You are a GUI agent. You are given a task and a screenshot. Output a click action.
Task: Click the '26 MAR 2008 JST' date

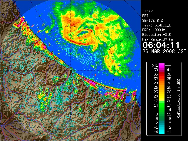164,51
